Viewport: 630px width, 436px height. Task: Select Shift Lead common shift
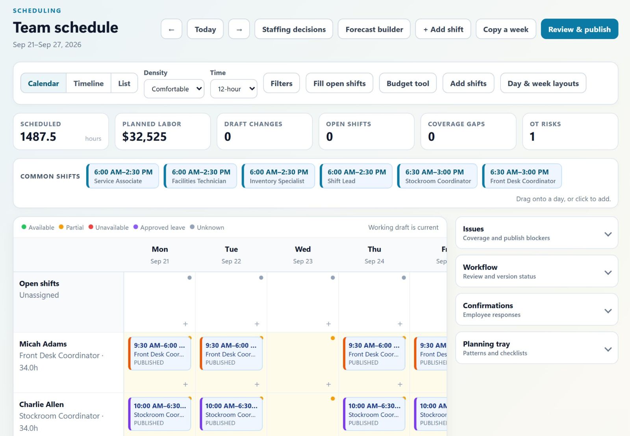[x=356, y=176]
